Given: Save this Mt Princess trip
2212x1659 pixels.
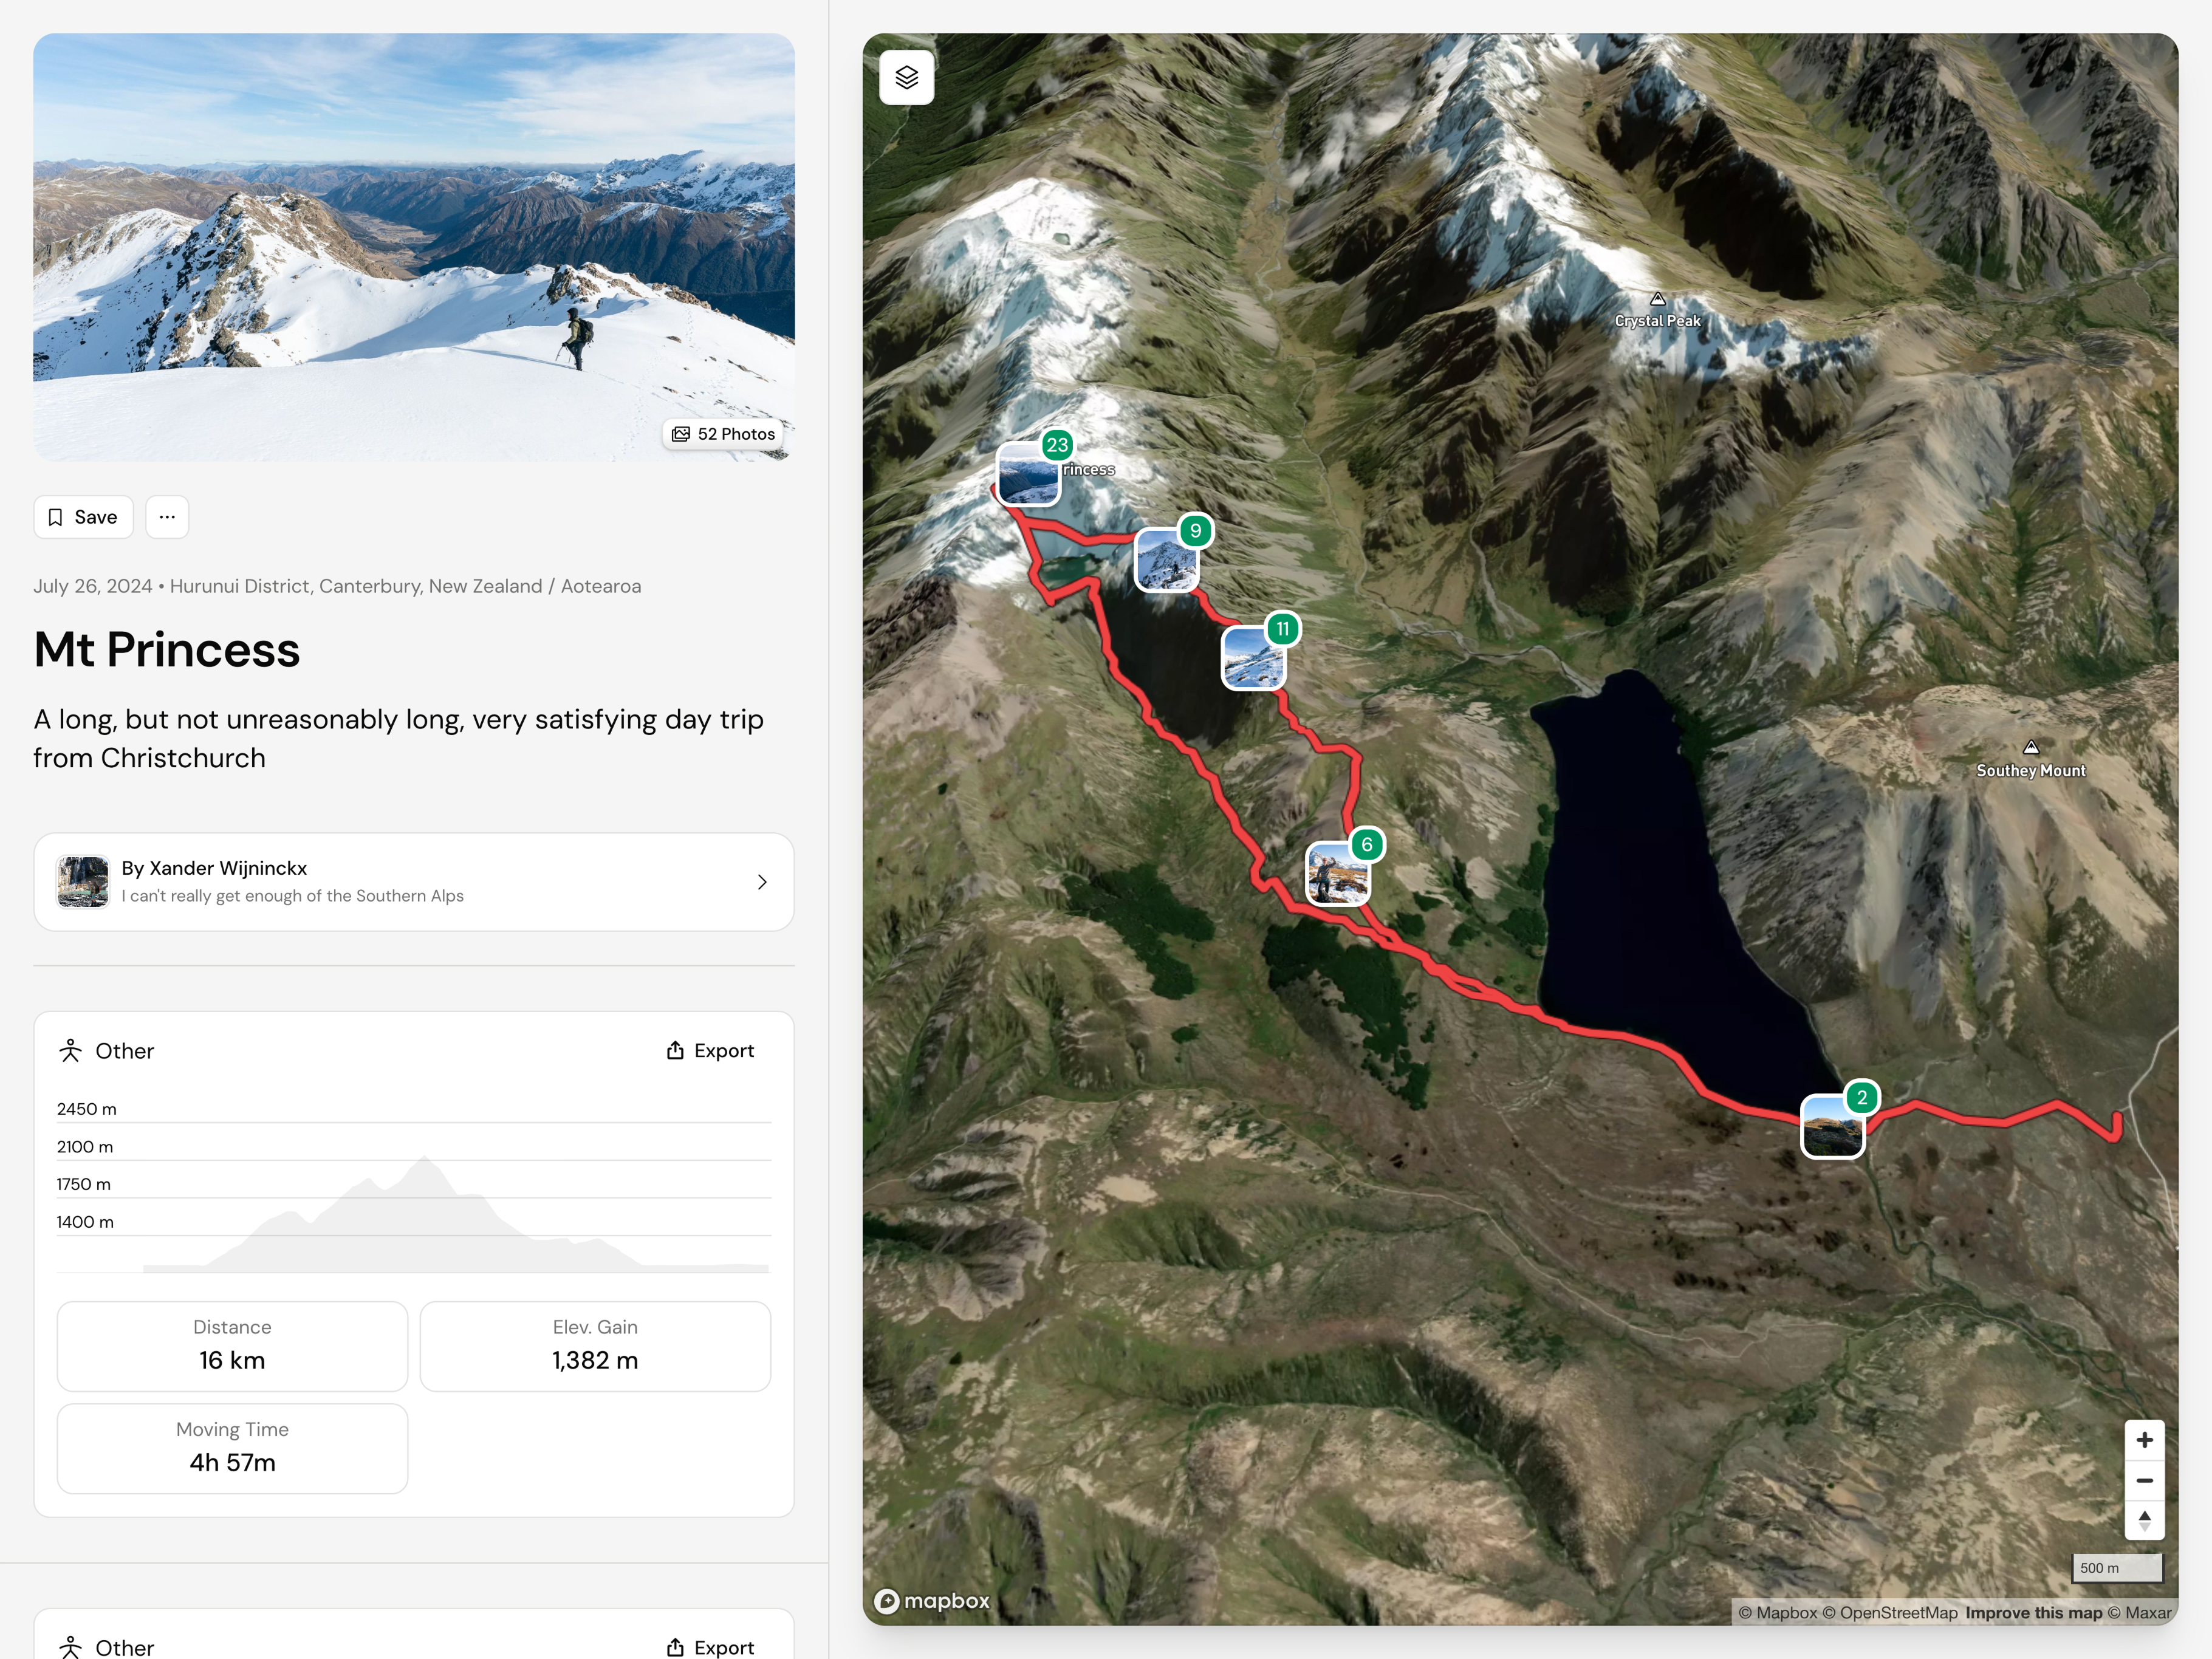Looking at the screenshot, I should pyautogui.click(x=83, y=517).
